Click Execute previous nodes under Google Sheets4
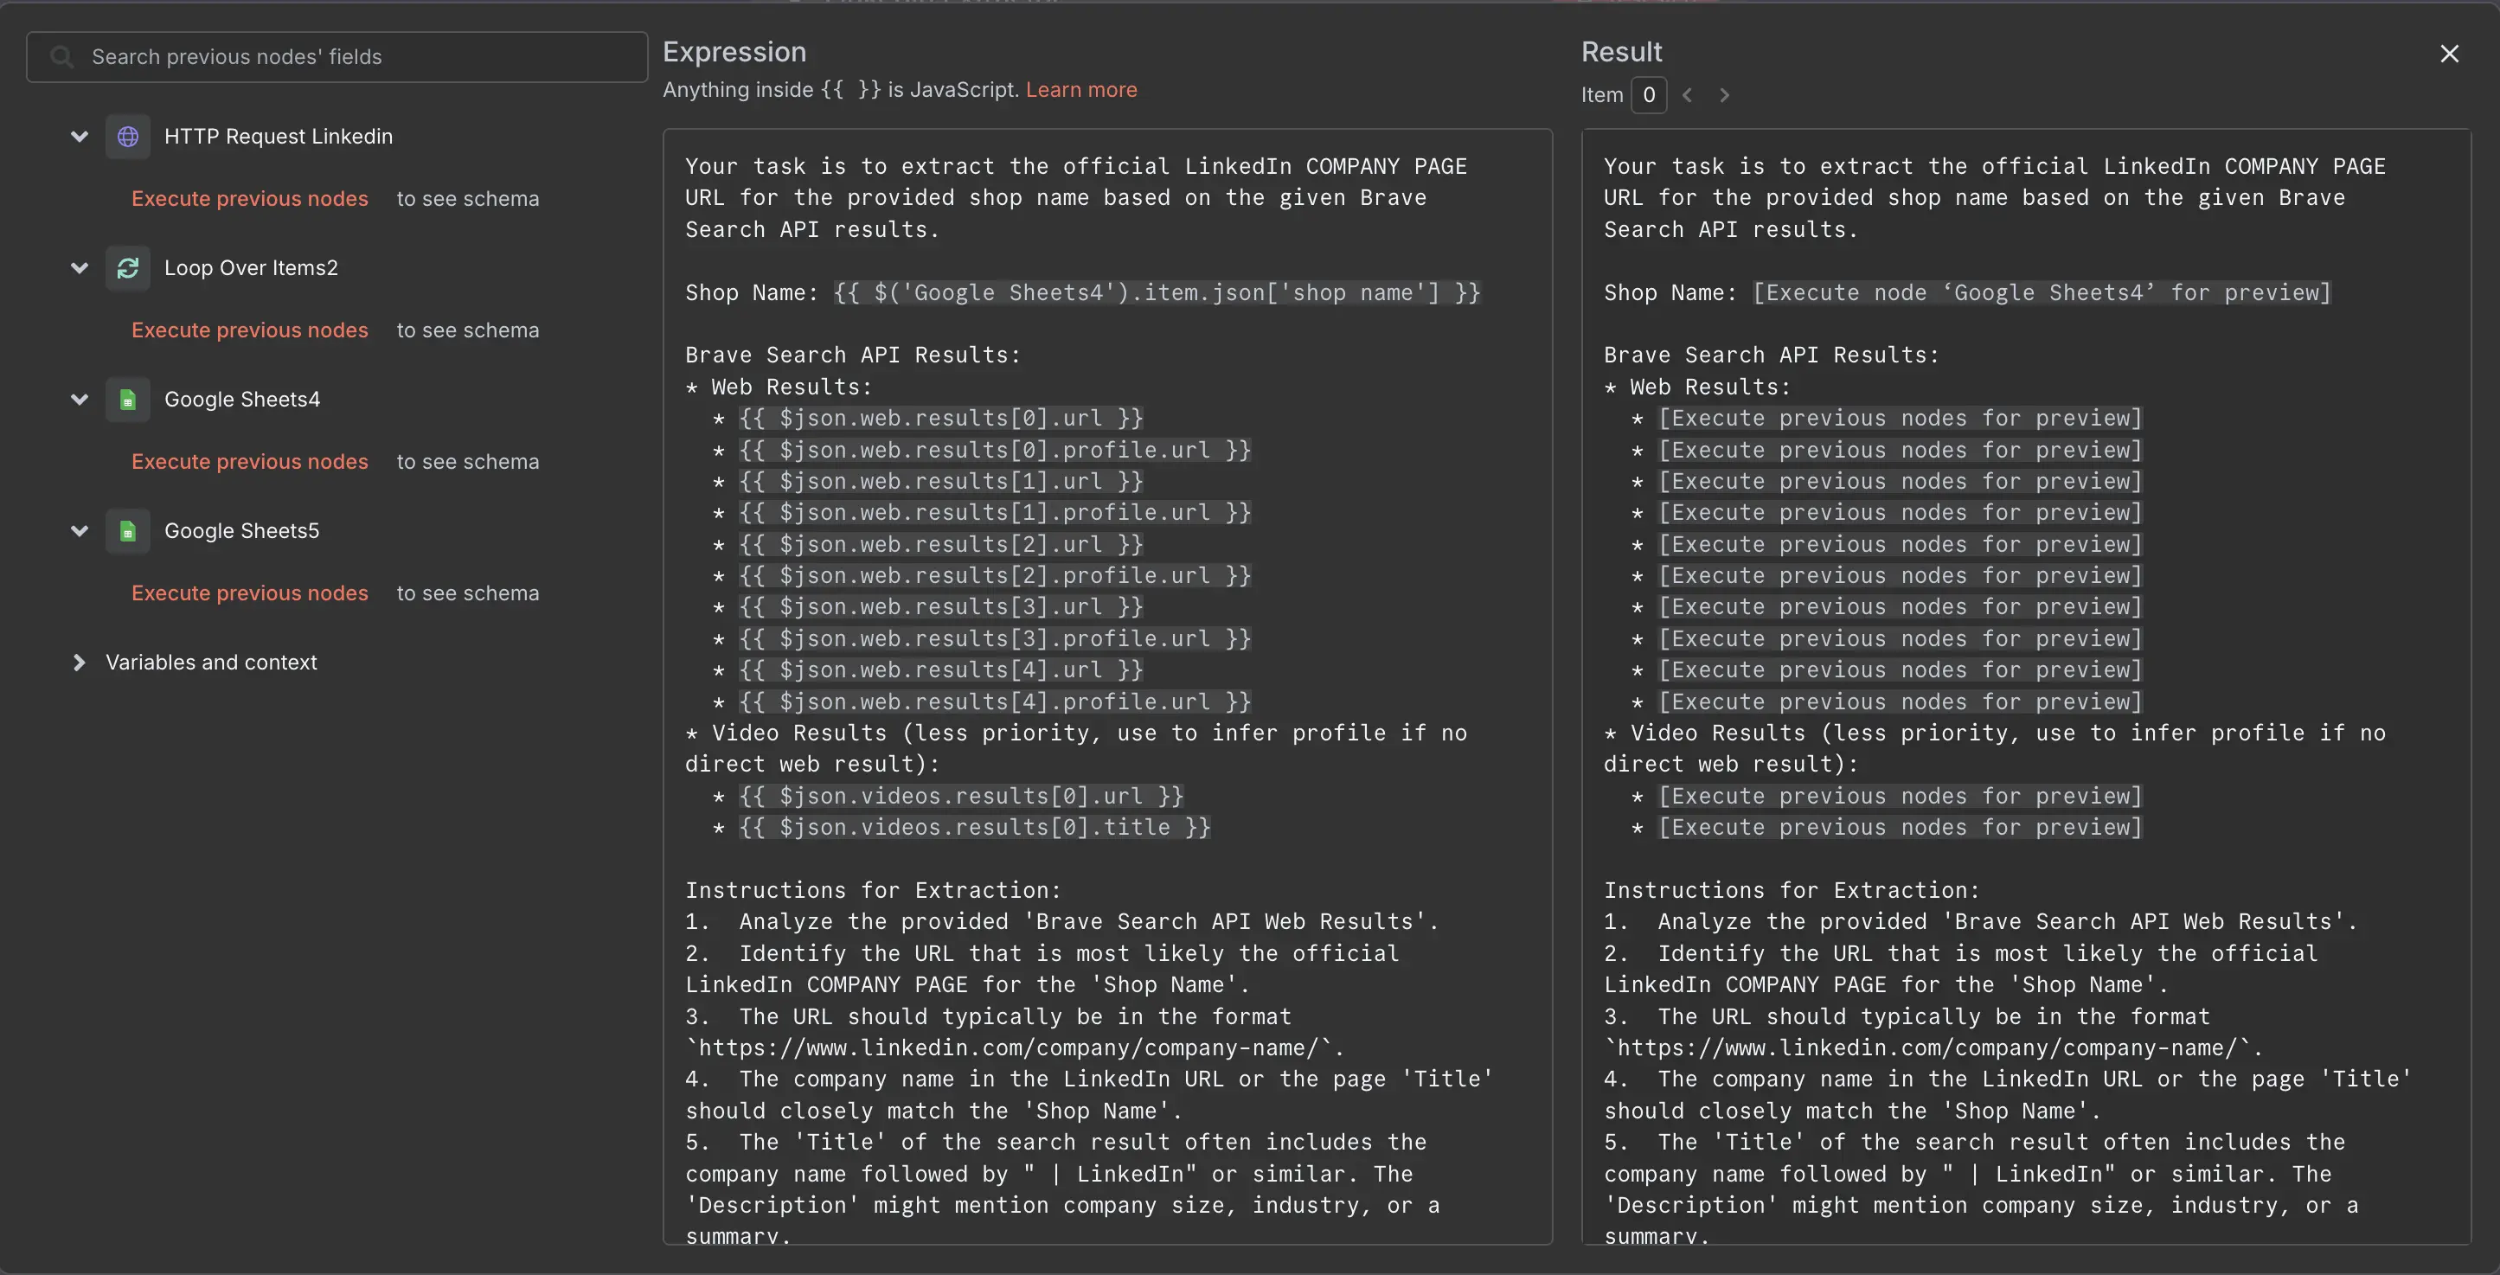Viewport: 2500px width, 1275px height. [249, 461]
